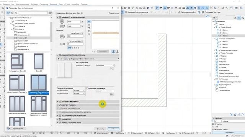Switch to folder view in library browser
Image resolution: width=245 pixels, height=137 pixels.
[x=8, y=13]
